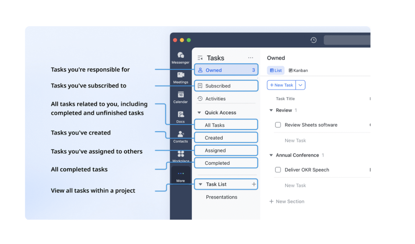Click New Section to add a section
Image resolution: width=415 pixels, height=244 pixels.
click(x=287, y=201)
